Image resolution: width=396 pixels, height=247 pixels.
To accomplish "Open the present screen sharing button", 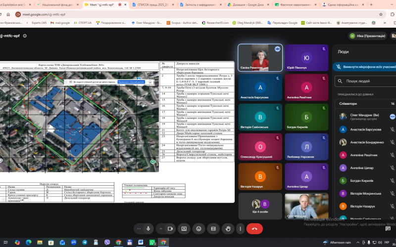I will pyautogui.click(x=184, y=229).
